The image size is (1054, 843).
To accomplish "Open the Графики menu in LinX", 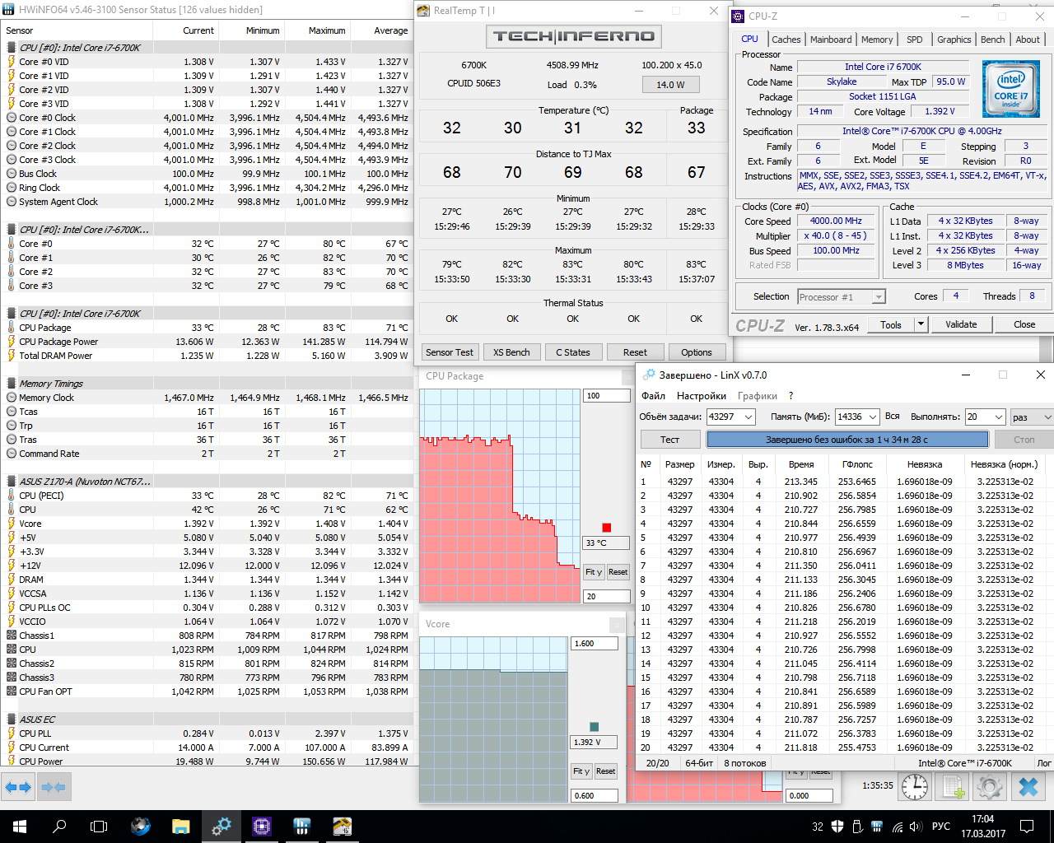I will click(758, 396).
